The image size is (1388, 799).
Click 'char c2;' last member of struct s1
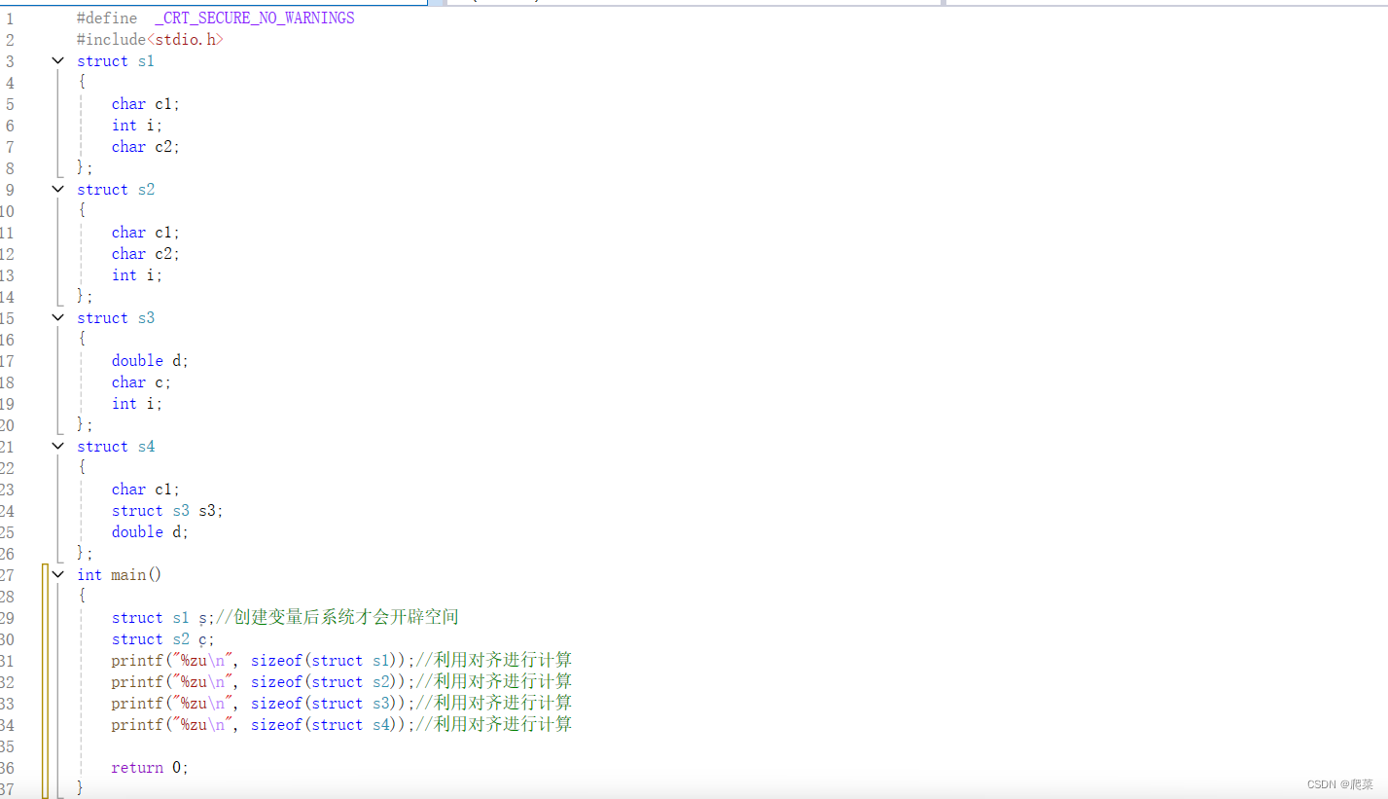coord(146,146)
